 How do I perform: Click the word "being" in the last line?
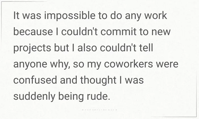click(x=71, y=97)
